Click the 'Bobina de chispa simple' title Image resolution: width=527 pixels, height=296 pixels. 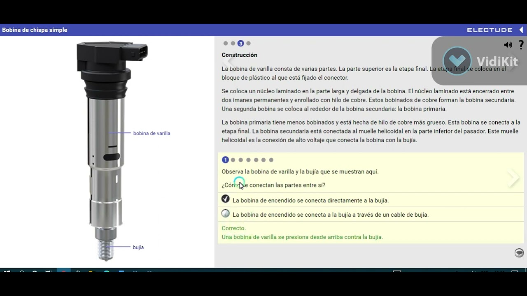pyautogui.click(x=35, y=30)
